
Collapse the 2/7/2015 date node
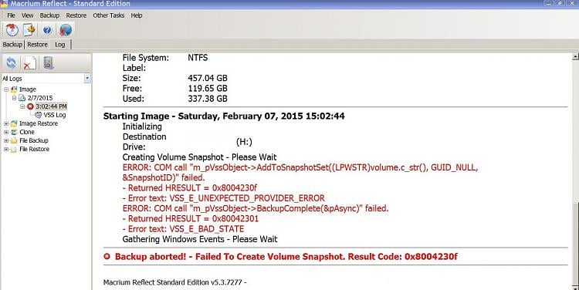pyautogui.click(x=15, y=98)
